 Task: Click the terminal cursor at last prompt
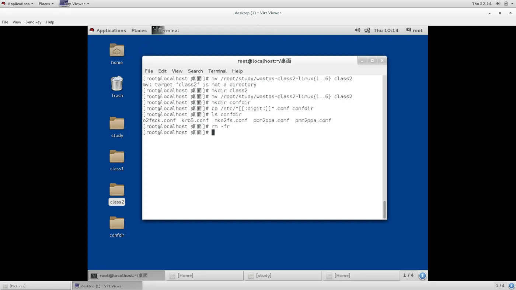click(213, 132)
